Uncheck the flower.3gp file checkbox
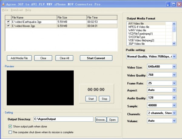The width and height of the screenshot is (182, 139). point(8,26)
